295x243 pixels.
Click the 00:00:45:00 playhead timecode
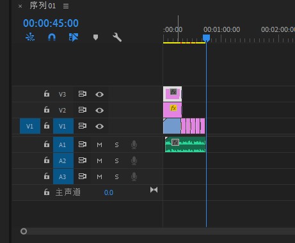[x=51, y=23]
